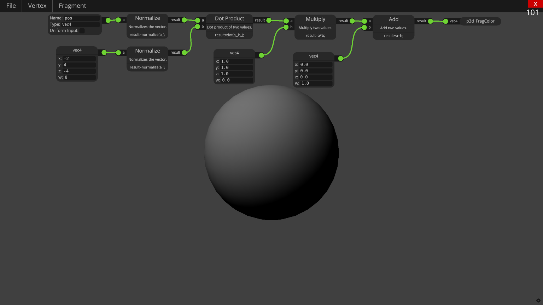
Task: Click the second Normalize node's a input socket
Action: click(x=118, y=52)
